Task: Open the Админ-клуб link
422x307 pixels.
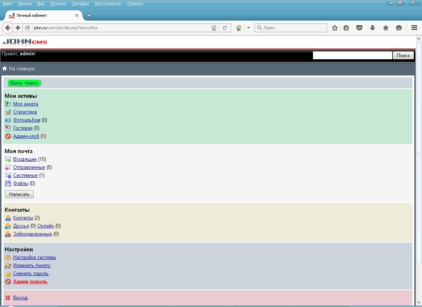Action: 26,136
